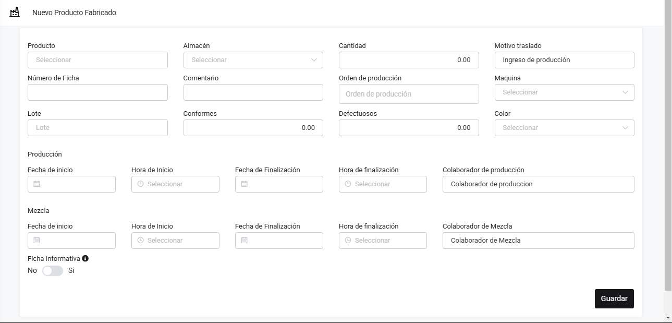Viewport: 672px width, 323px height.
Task: Focus the Cantidad numeric field
Action: (x=408, y=60)
